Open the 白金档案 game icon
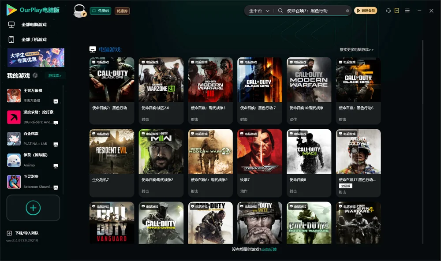Screen dimensions: 441x261 pyautogui.click(x=14, y=138)
